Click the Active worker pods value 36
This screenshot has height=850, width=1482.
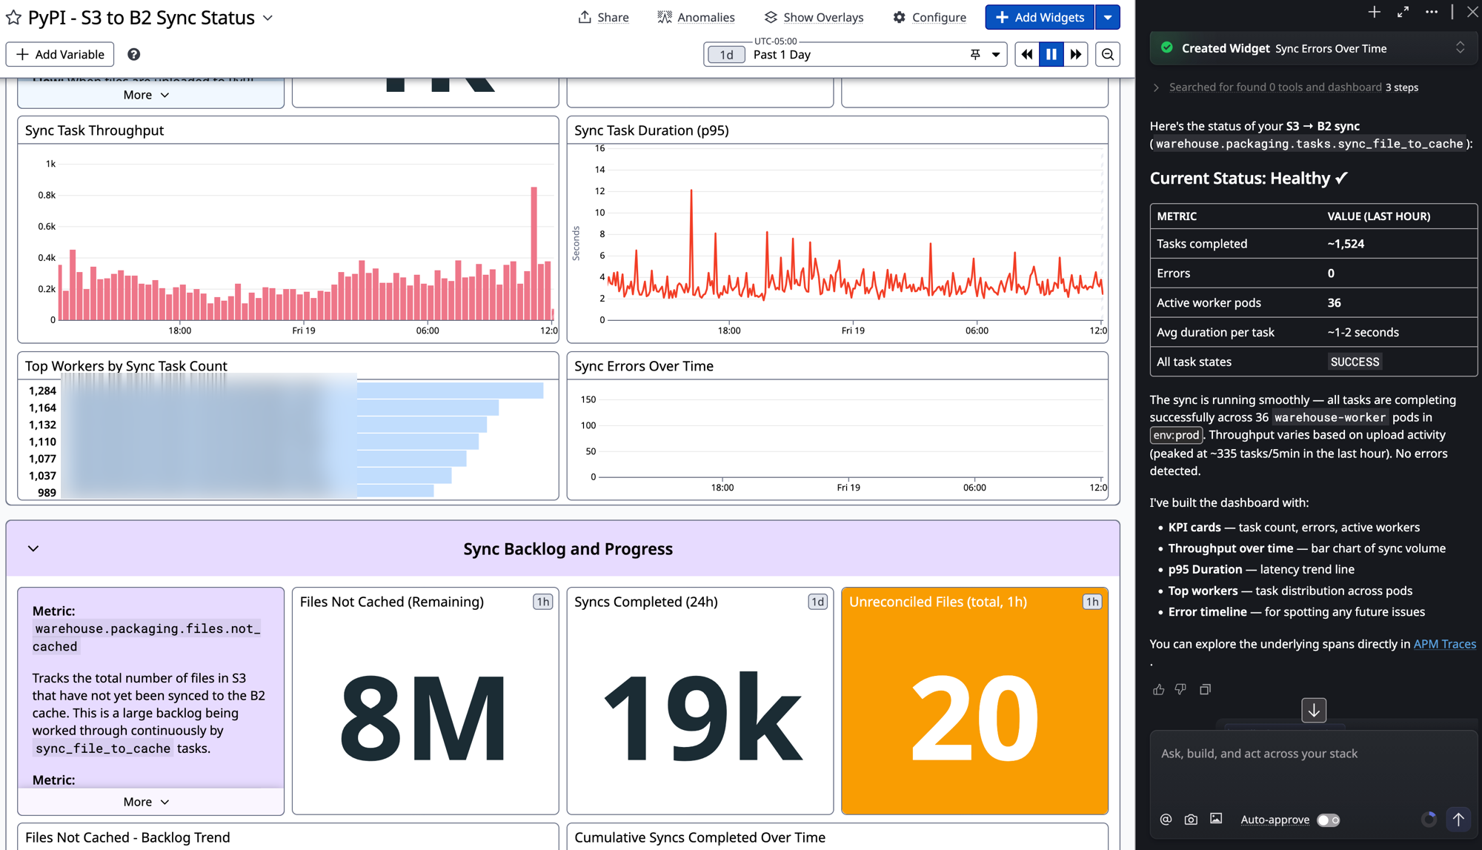click(1334, 302)
